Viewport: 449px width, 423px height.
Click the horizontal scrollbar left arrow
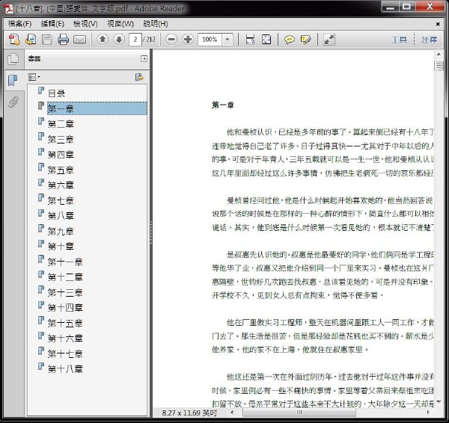232,412
